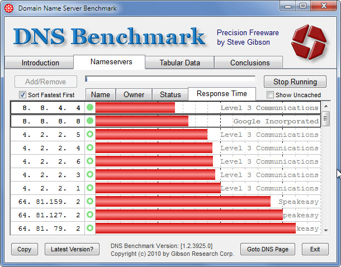341x267 pixels.
Task: Click the green status dot for 8.8.8.8
Action: [90, 121]
